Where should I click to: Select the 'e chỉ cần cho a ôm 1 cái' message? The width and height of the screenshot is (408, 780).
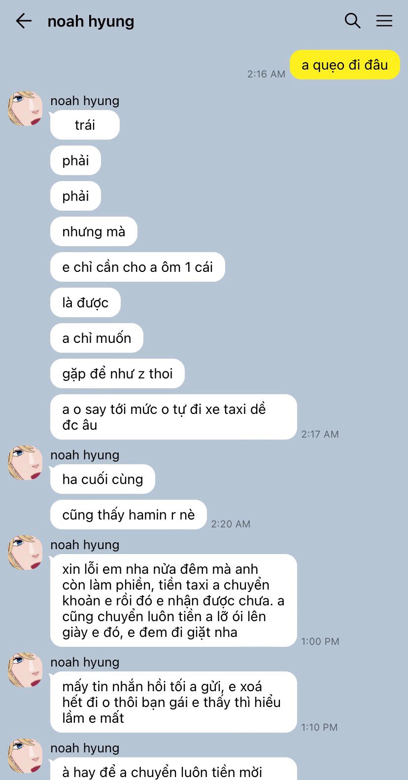click(x=137, y=267)
